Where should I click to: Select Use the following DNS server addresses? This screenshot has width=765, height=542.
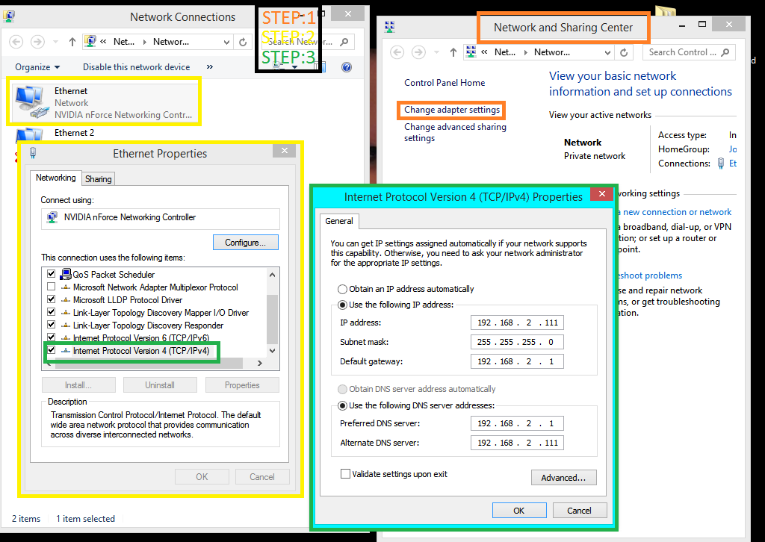pos(342,405)
